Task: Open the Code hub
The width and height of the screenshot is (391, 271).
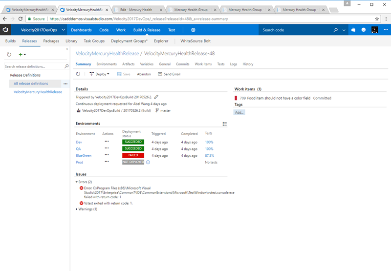Action: [x=104, y=30]
